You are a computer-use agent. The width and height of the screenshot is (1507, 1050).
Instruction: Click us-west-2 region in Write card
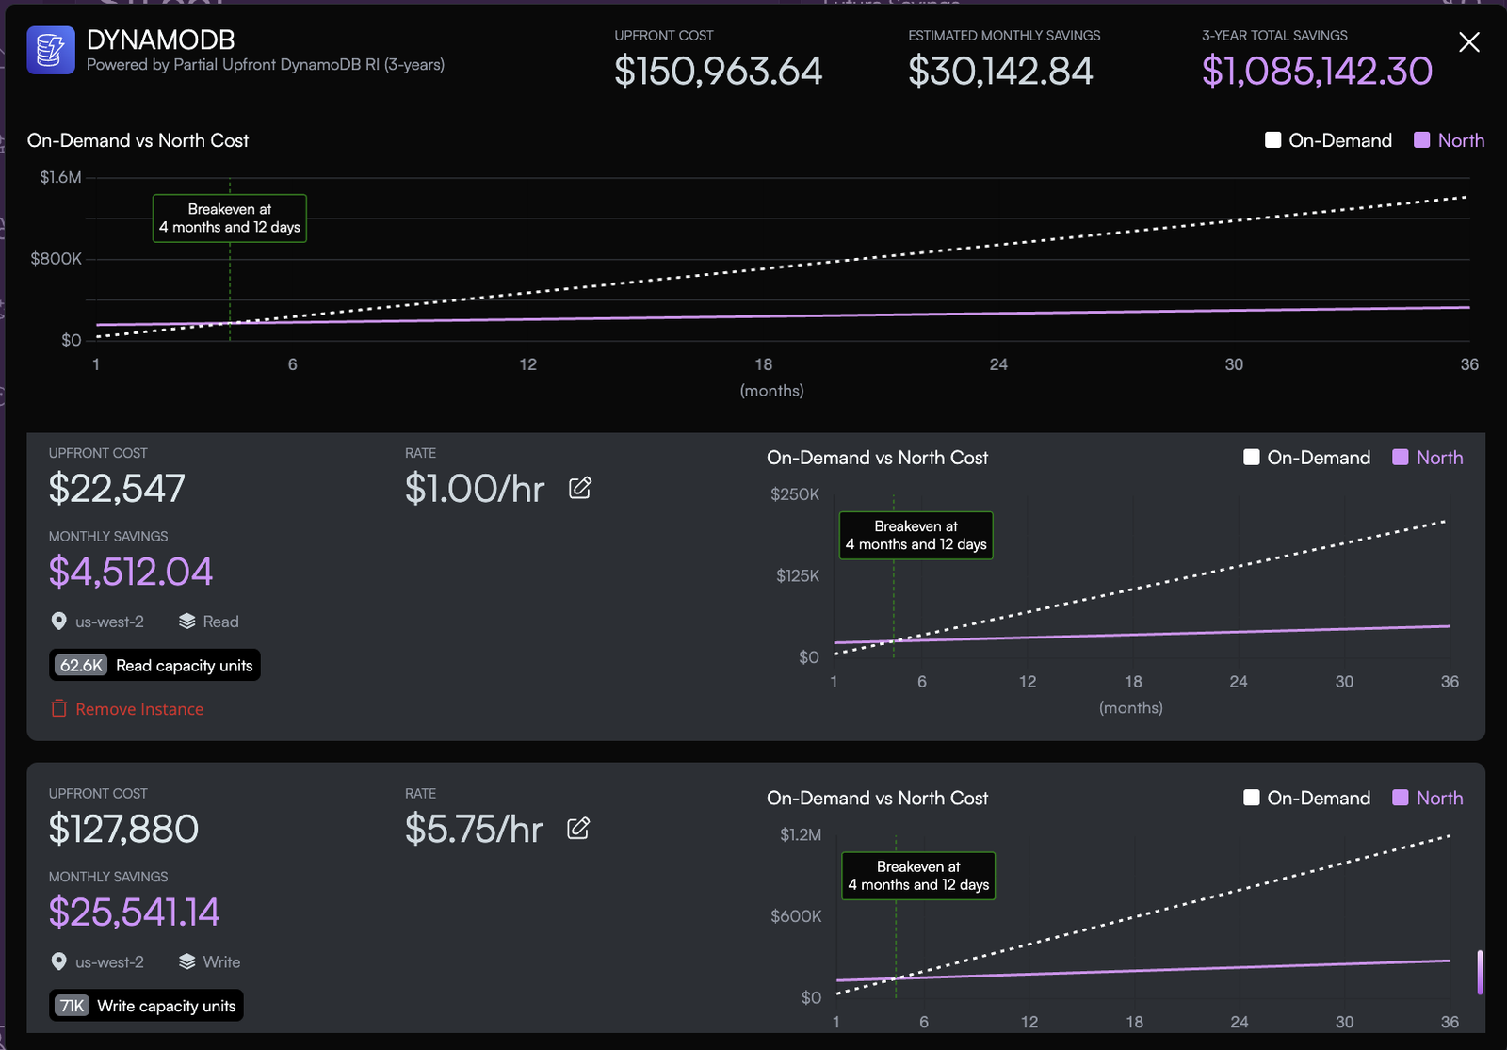coord(109,962)
